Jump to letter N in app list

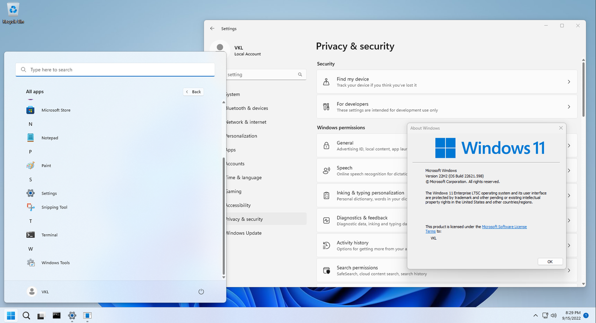pos(30,124)
